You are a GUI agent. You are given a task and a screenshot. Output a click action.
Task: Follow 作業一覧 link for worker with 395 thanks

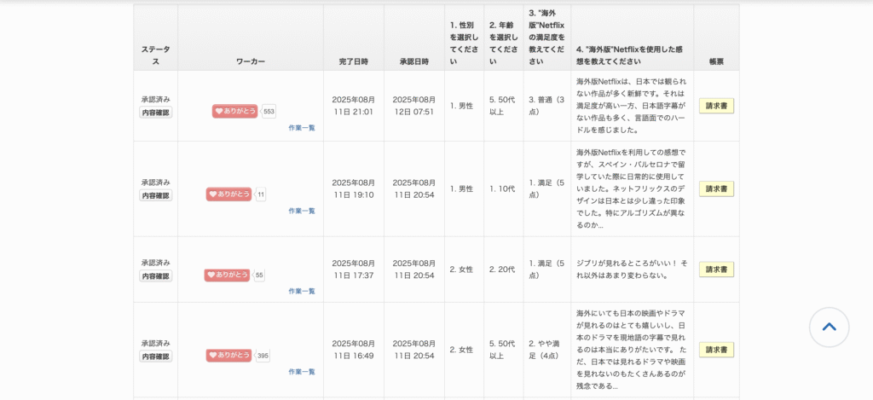point(301,372)
